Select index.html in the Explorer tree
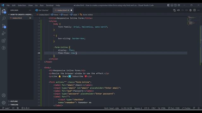 tap(21, 18)
